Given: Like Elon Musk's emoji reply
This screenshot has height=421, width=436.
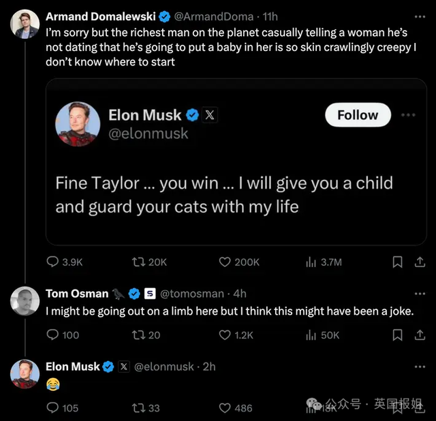Looking at the screenshot, I should 225,407.
